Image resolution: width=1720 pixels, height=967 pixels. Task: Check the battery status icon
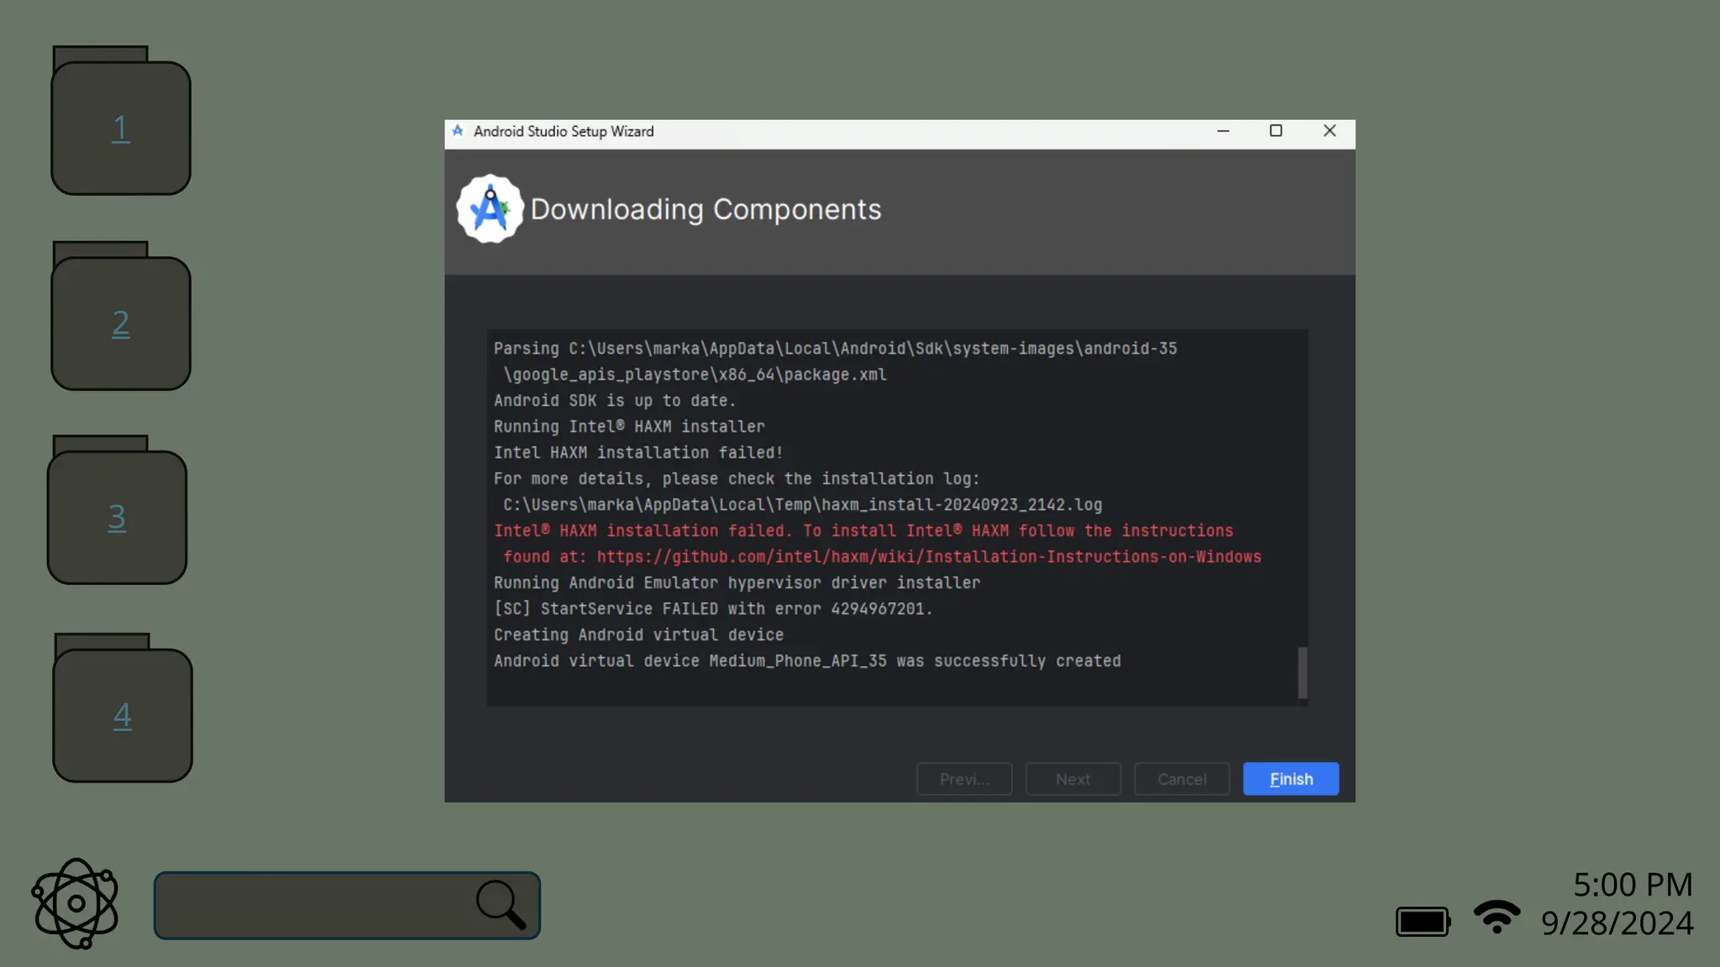(x=1423, y=921)
